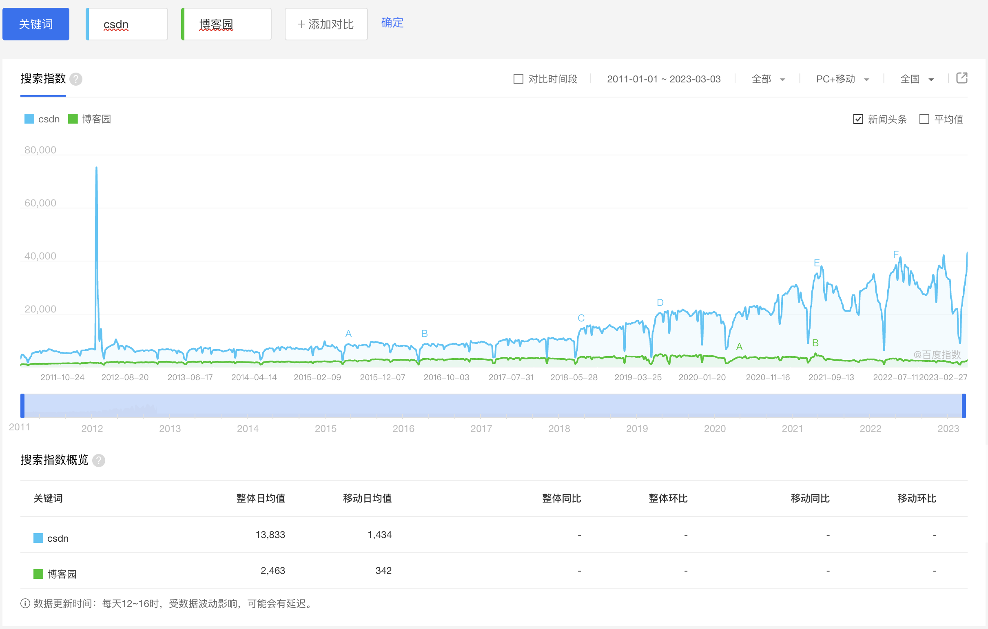The image size is (988, 629).
Task: Click news marker D on chart
Action: (660, 302)
